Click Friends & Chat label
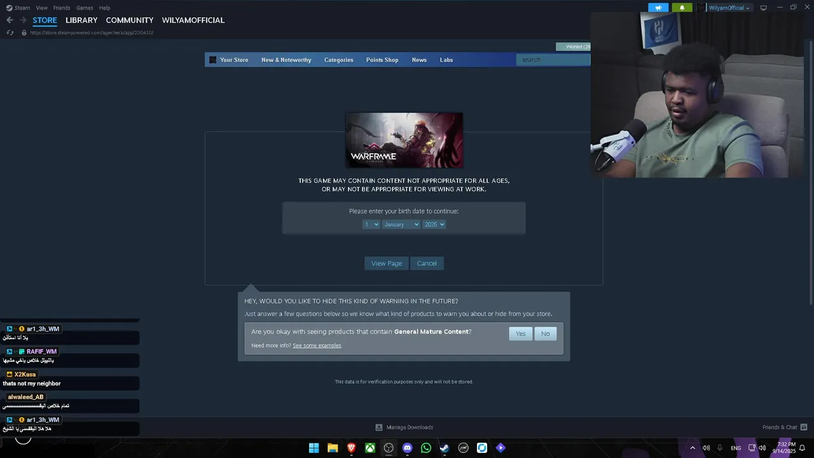Image resolution: width=814 pixels, height=458 pixels. 780,427
